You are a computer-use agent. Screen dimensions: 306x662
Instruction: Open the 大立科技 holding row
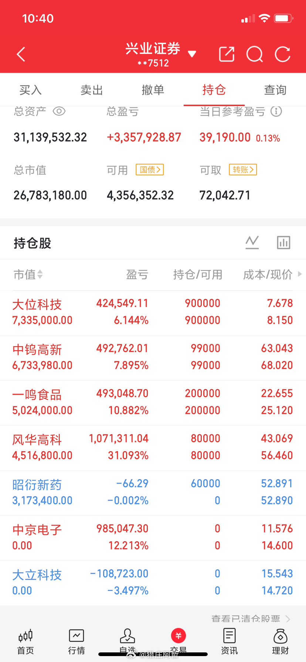[x=153, y=583]
